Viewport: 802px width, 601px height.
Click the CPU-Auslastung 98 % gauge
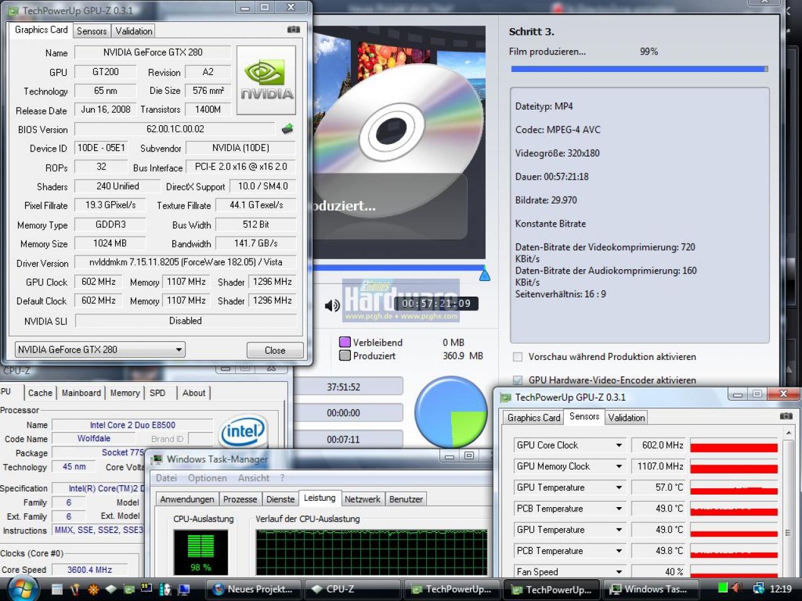click(200, 552)
